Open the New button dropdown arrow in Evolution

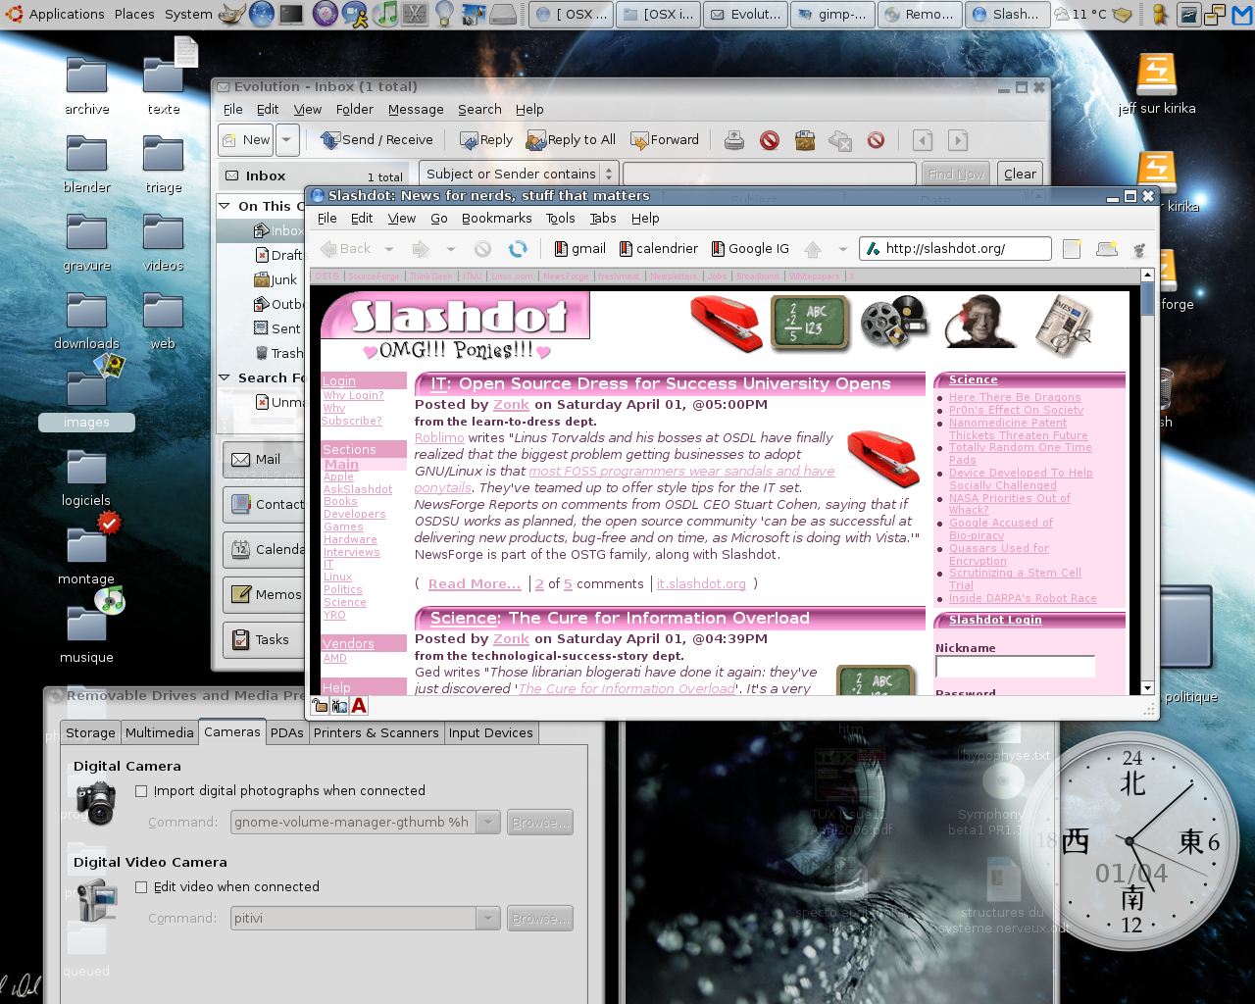286,140
